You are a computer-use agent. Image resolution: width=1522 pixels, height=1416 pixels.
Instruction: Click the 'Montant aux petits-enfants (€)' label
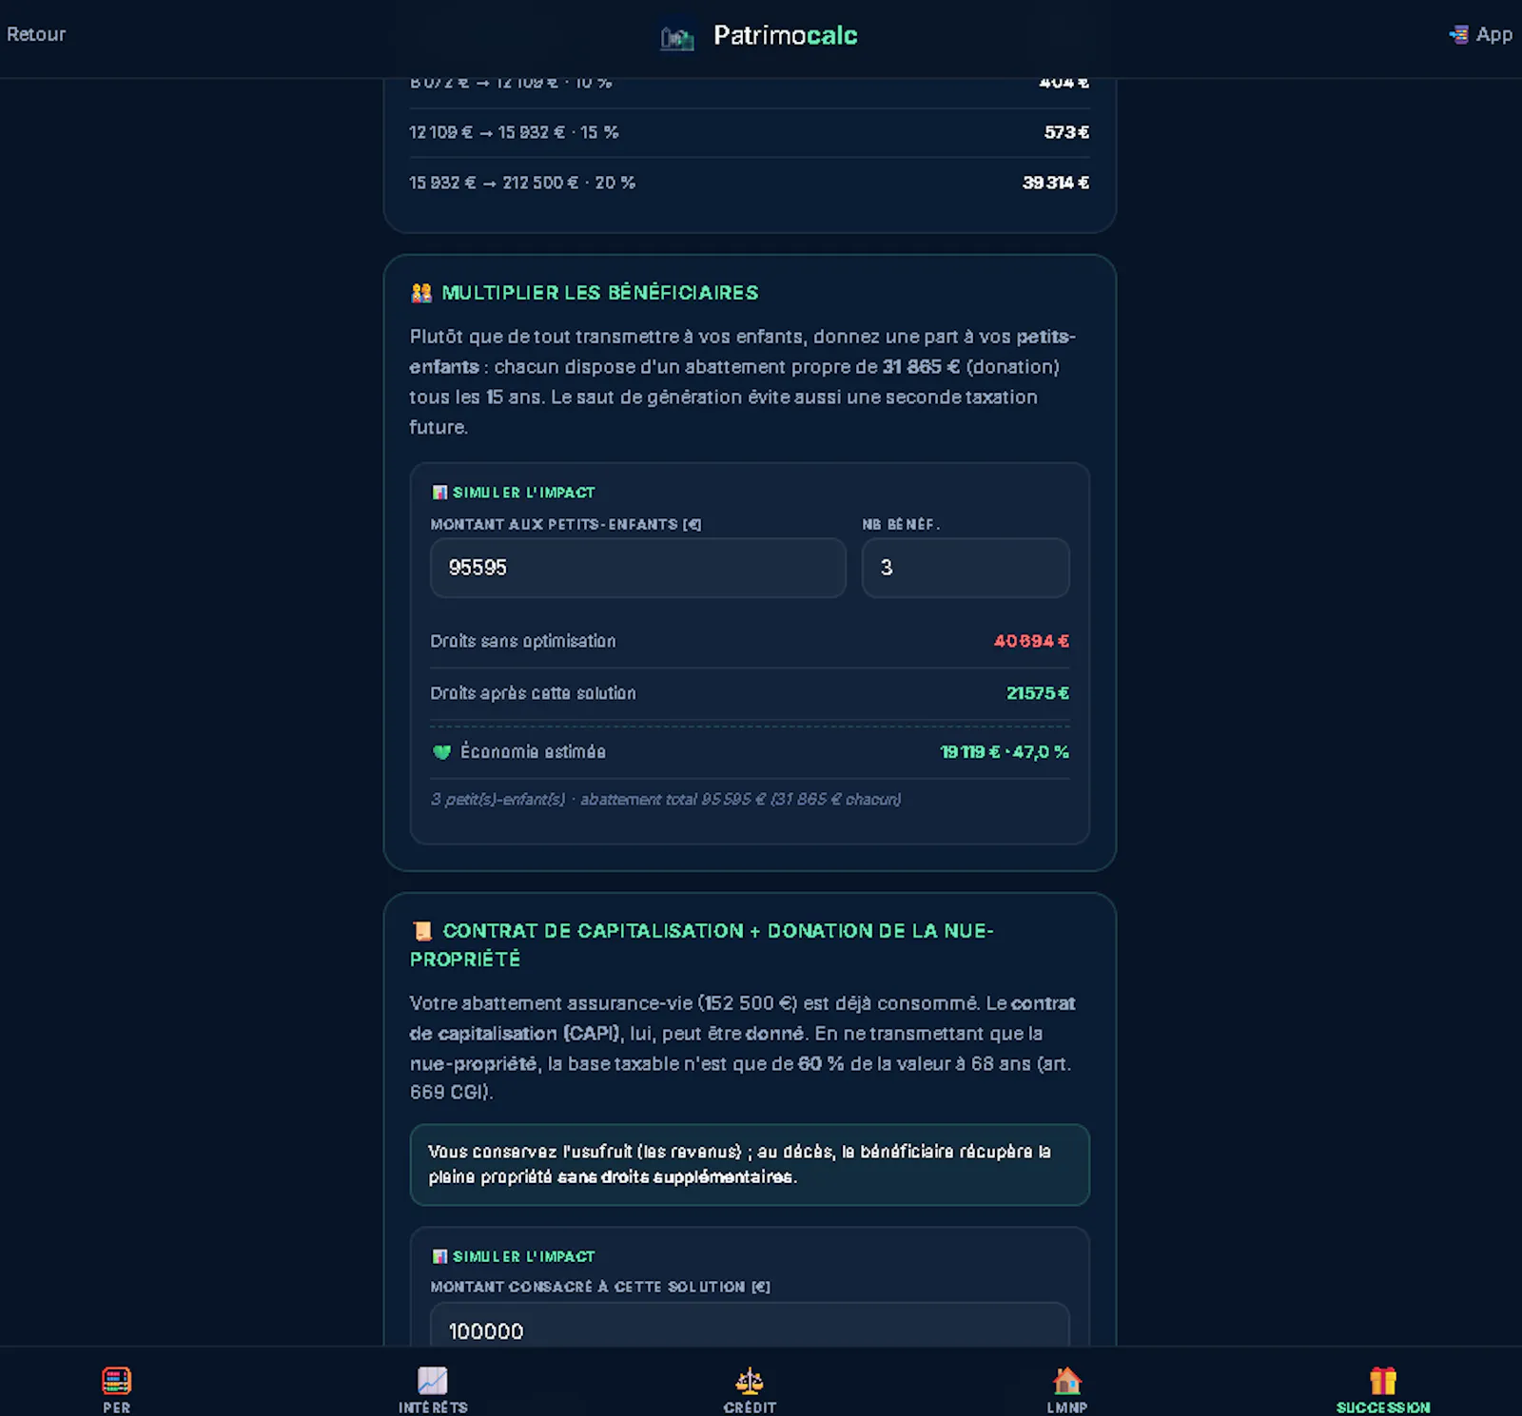(x=566, y=524)
